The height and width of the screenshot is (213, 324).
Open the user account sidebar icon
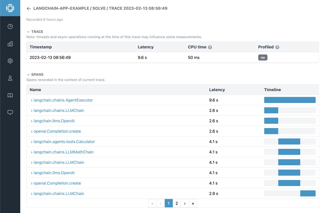[x=10, y=78]
